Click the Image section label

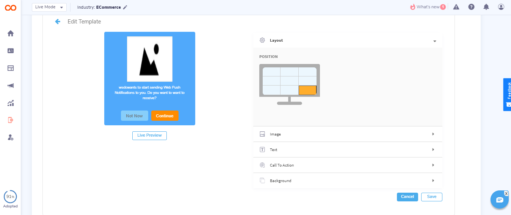(275, 134)
